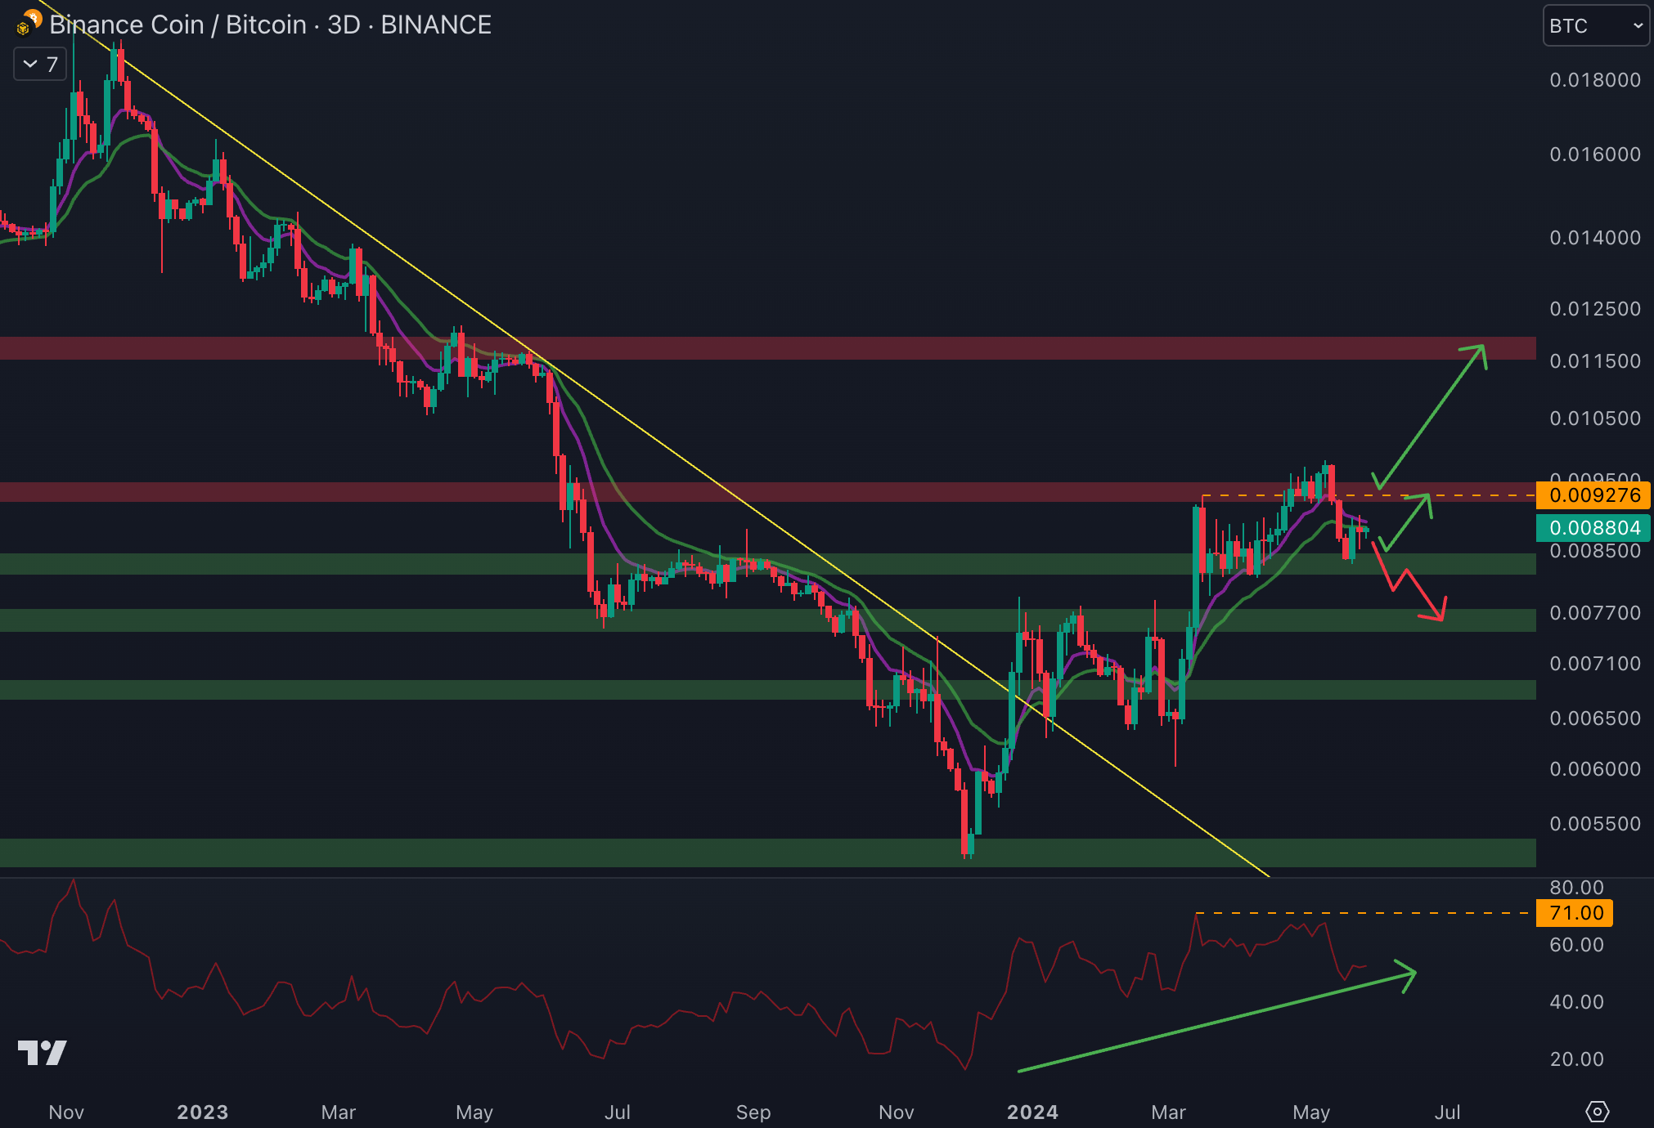Click the green 0.008804 current price tag
The image size is (1654, 1128).
point(1593,528)
